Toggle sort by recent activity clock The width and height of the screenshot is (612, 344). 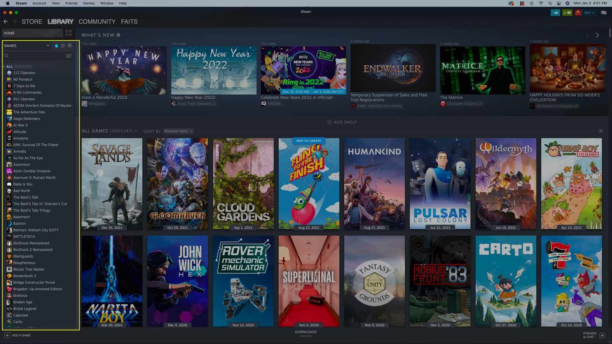pos(63,46)
